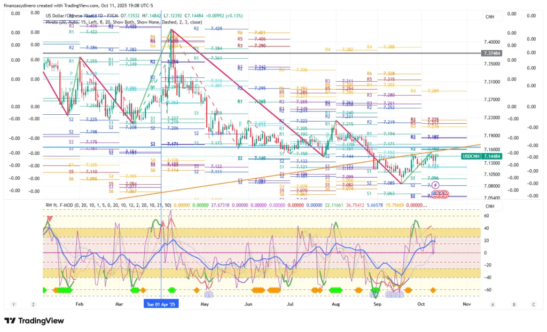This screenshot has width=547, height=332.
Task: Select the B scale label below chart
Action: (x=513, y=304)
